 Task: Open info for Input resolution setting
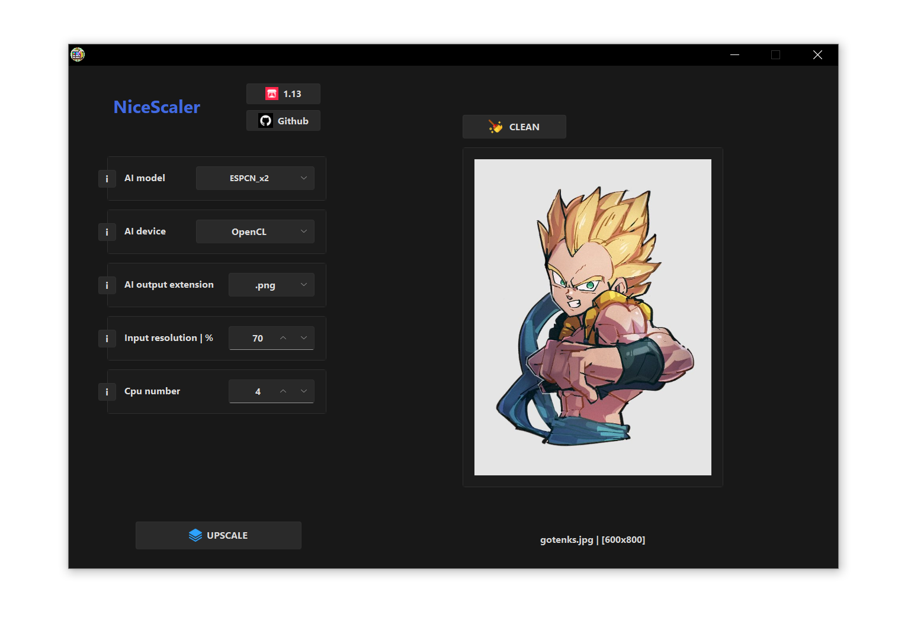tap(107, 339)
